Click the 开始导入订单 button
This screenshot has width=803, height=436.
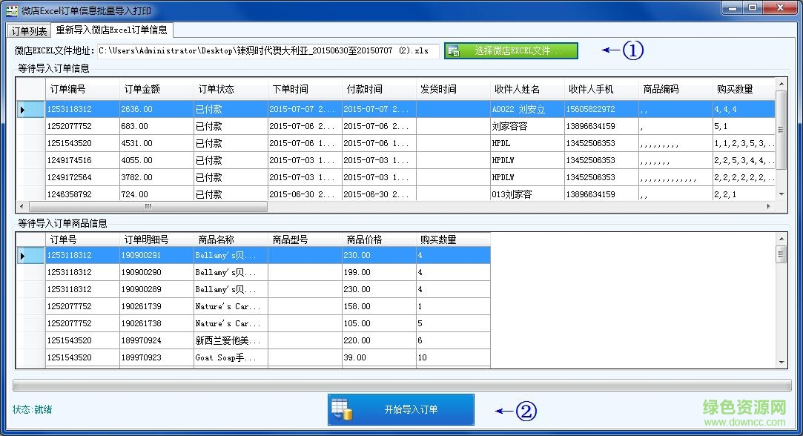(400, 409)
